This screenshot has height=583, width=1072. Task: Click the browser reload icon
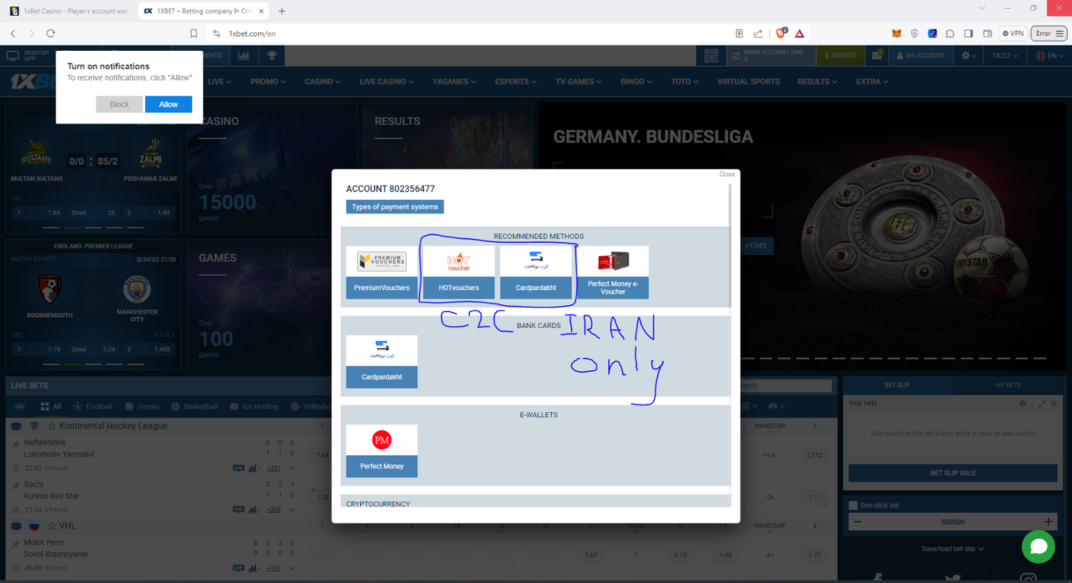(51, 34)
